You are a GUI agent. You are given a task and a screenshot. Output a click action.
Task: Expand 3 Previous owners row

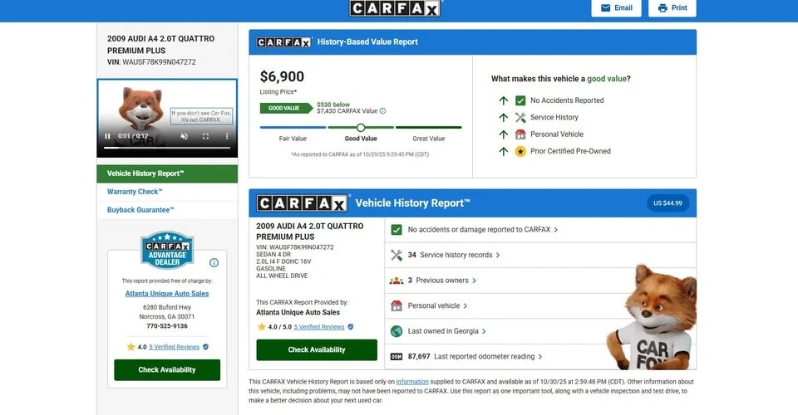(540, 281)
